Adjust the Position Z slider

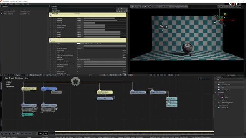pyautogui.click(x=105, y=23)
